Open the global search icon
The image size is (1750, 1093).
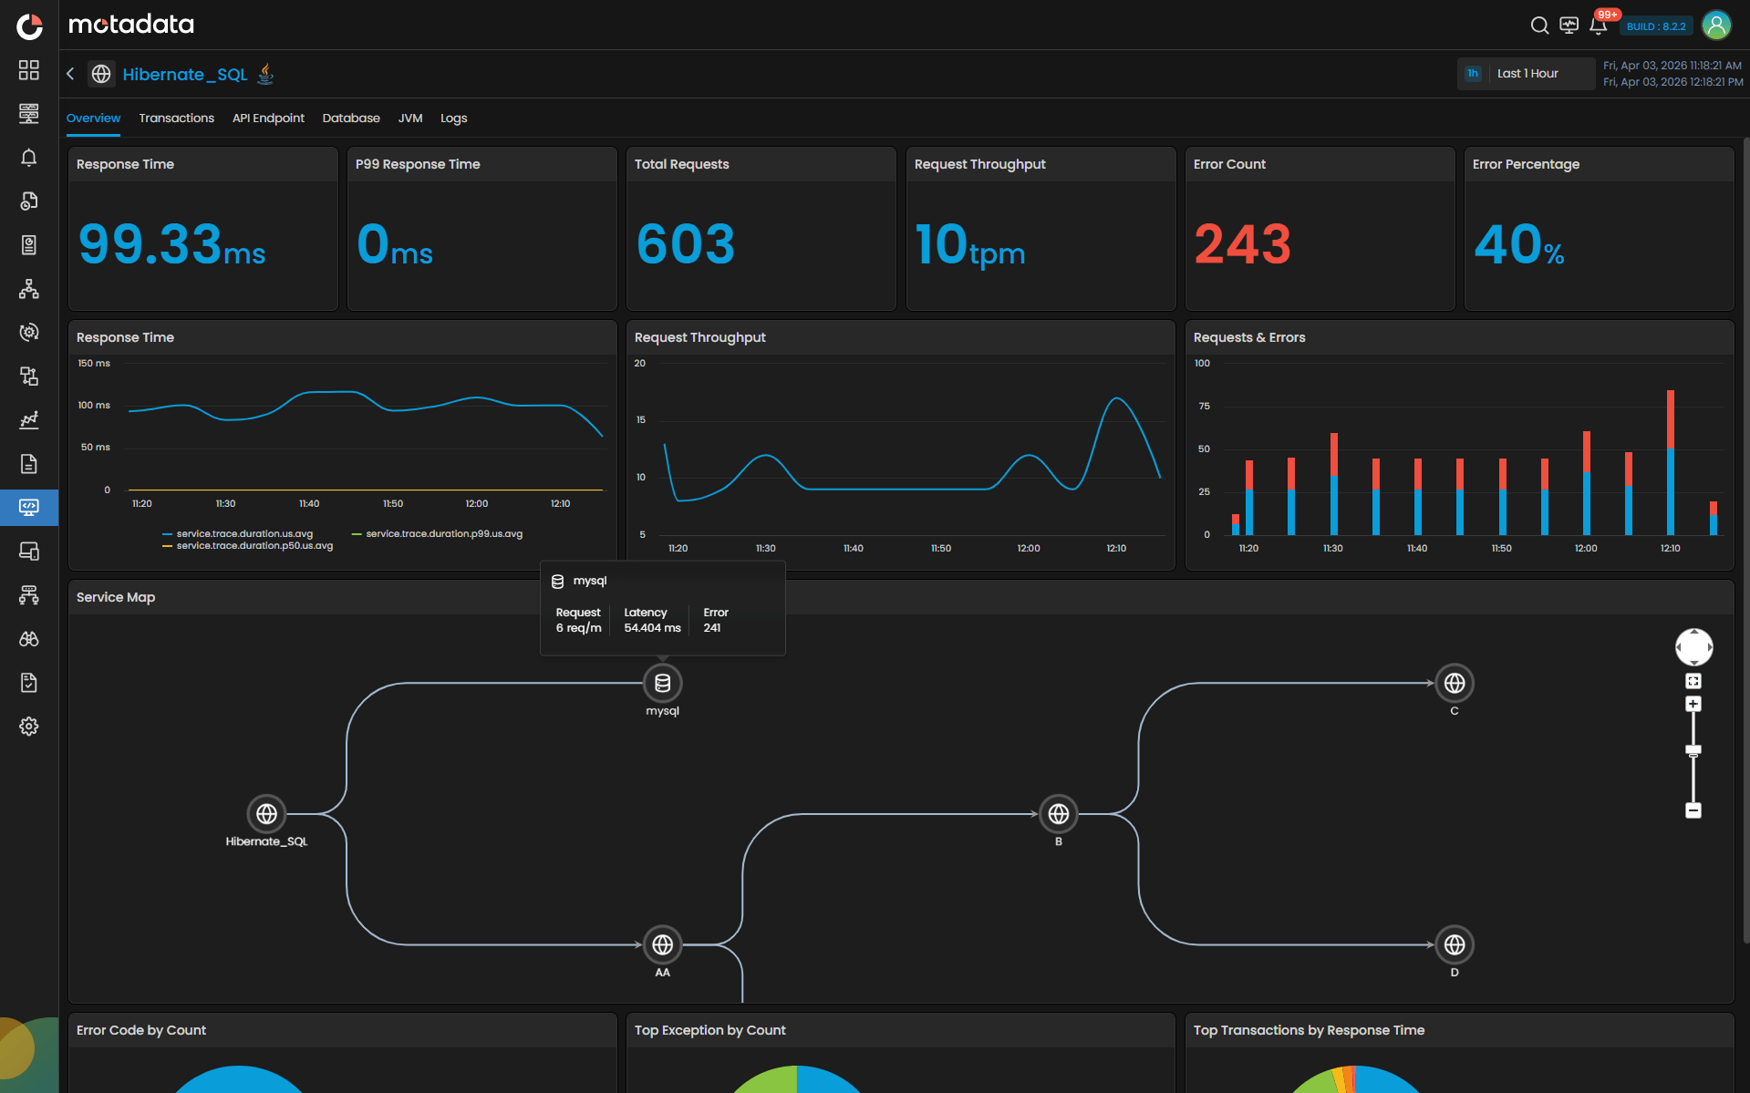(x=1538, y=26)
